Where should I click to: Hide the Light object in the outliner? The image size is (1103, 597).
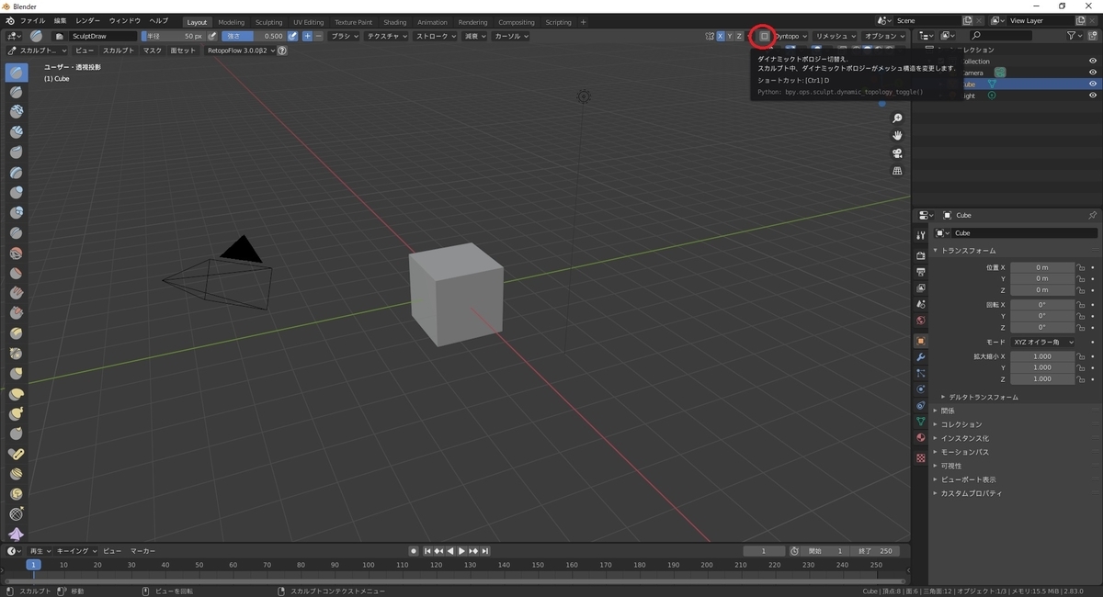tap(1093, 96)
